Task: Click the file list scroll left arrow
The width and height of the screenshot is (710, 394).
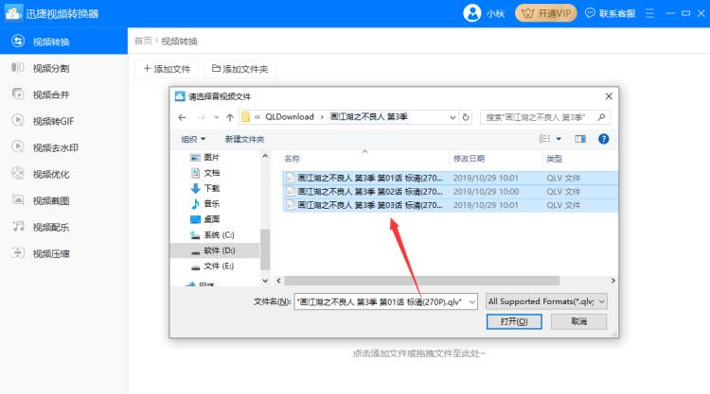Action: (x=278, y=281)
